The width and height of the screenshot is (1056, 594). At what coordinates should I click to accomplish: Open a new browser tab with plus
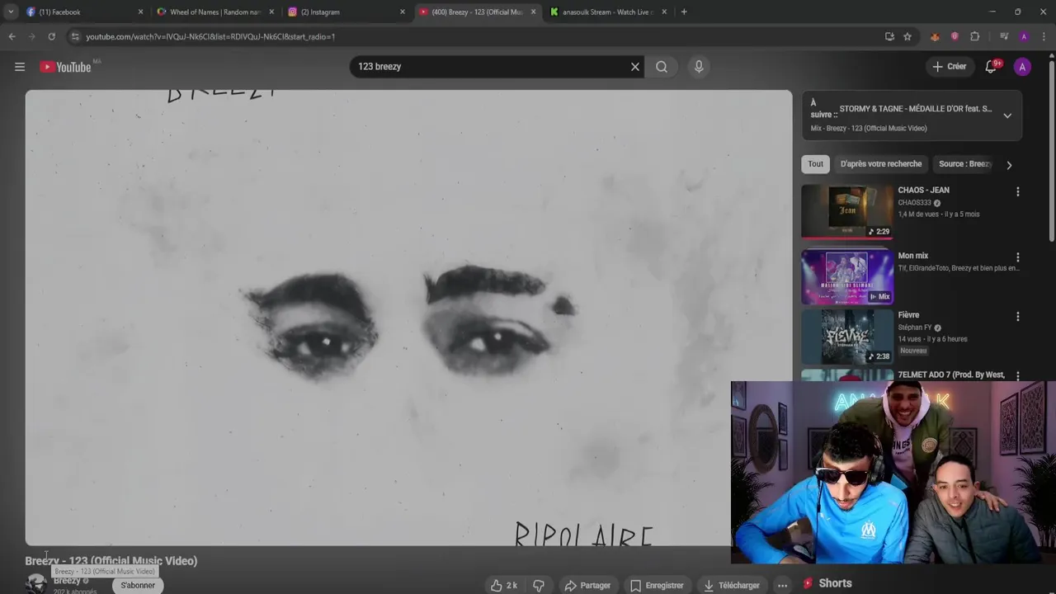(684, 12)
